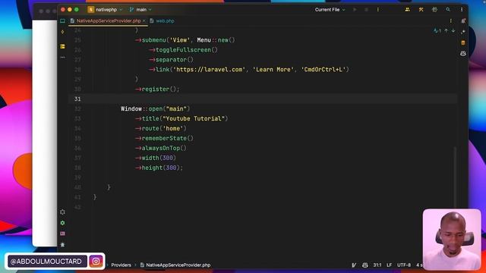Open the Notifications bell icon
The height and width of the screenshot is (273, 486).
point(463,21)
